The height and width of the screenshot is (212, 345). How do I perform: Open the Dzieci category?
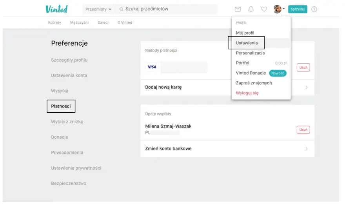(103, 22)
